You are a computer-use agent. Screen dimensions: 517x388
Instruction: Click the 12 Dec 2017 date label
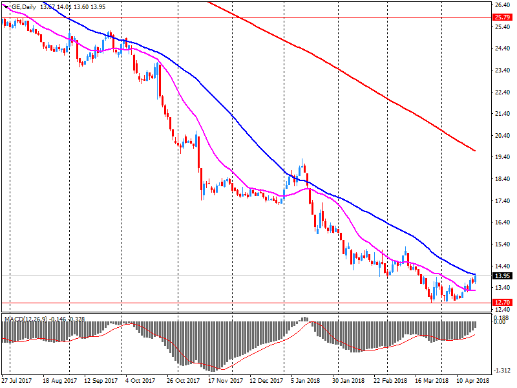click(x=266, y=380)
